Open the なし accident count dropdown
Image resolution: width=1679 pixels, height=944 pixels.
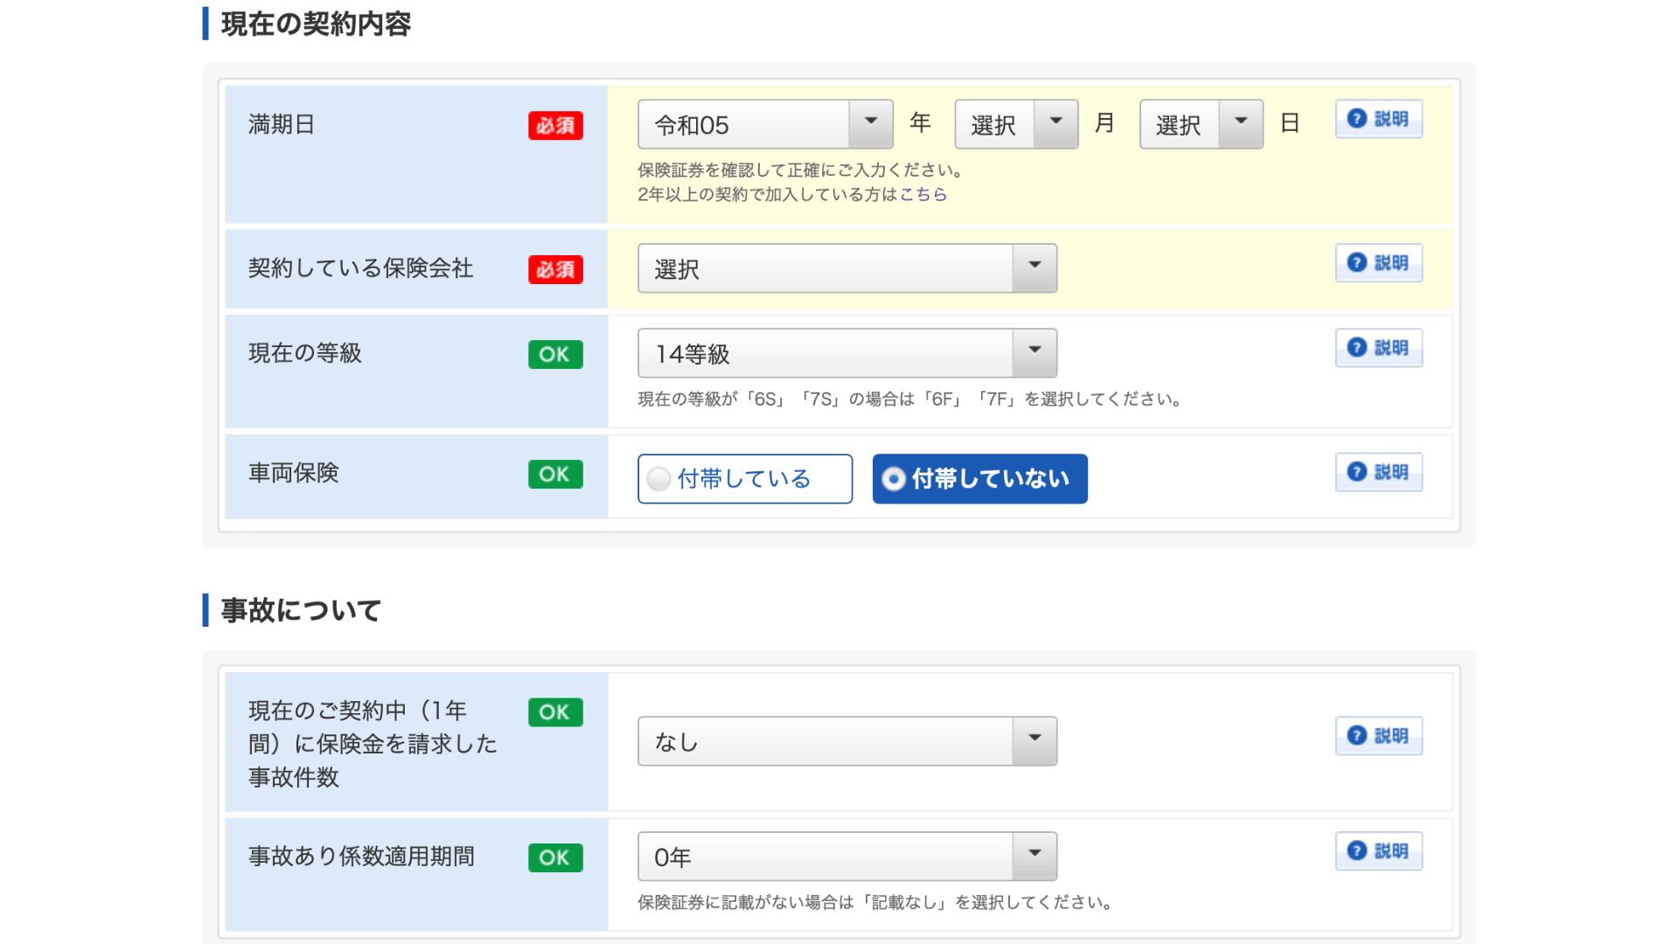(x=847, y=741)
